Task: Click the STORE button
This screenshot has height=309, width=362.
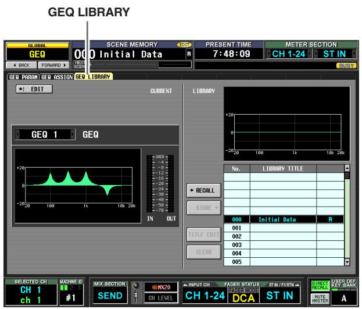Action: click(203, 208)
